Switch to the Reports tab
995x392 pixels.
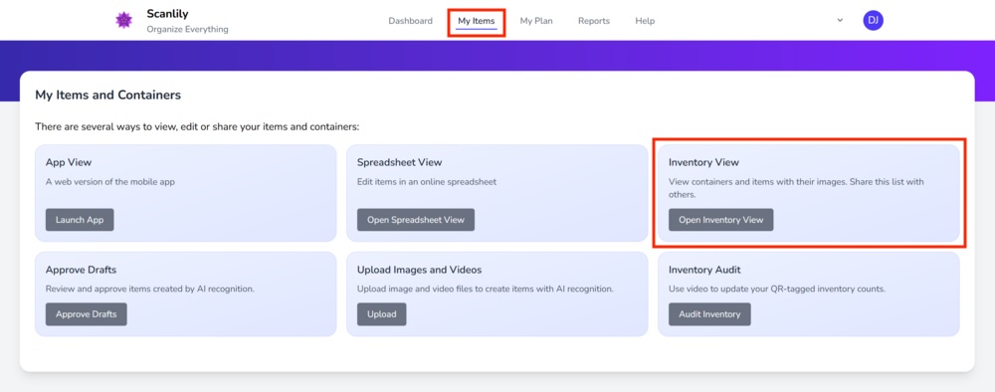click(x=594, y=21)
